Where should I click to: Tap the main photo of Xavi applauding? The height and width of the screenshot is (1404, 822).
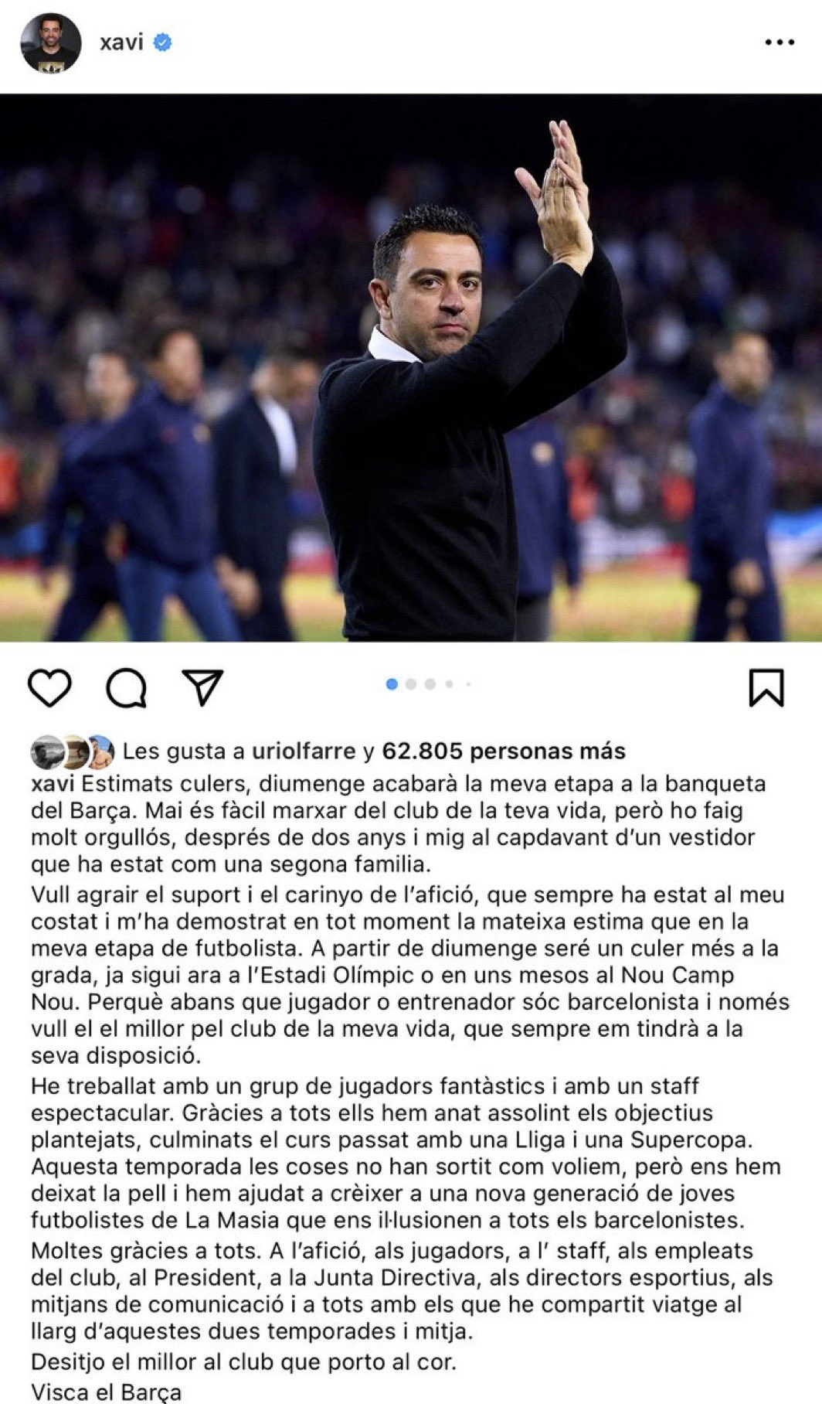pos(411,368)
